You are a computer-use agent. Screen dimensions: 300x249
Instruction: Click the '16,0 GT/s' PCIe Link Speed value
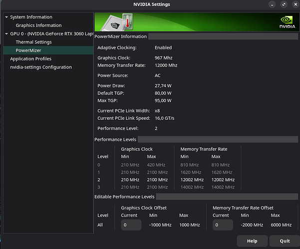click(165, 118)
